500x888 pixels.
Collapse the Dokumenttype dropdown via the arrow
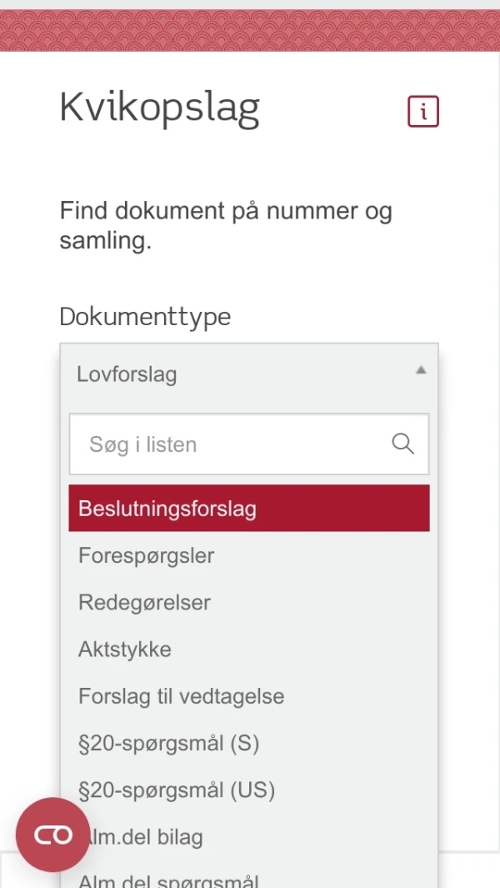point(421,369)
